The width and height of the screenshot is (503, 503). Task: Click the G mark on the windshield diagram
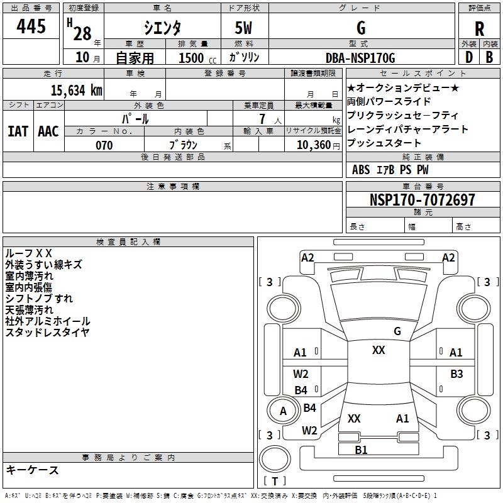point(397,331)
